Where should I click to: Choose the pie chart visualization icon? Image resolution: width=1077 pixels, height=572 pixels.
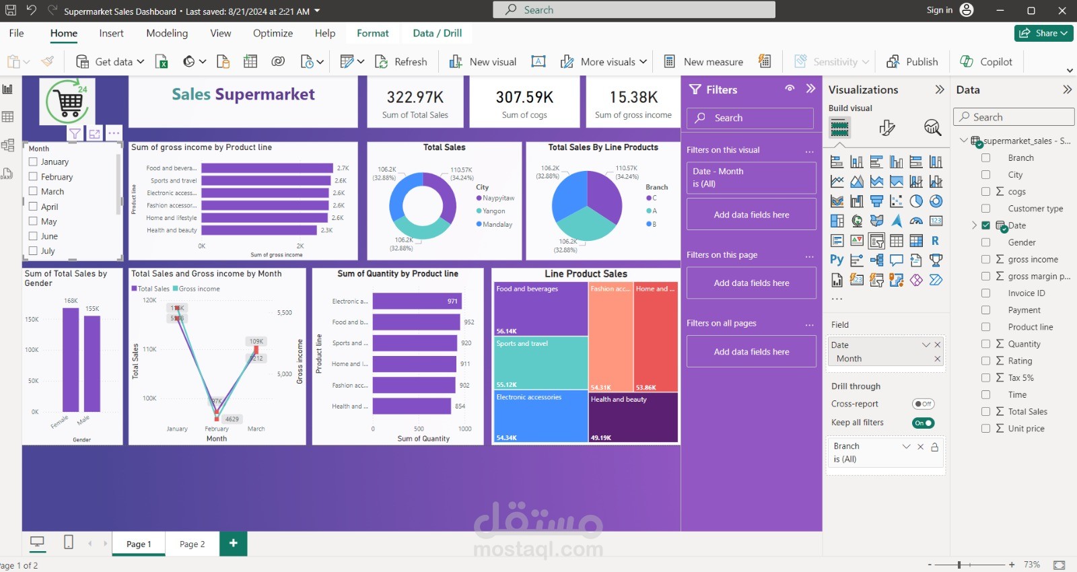tap(916, 201)
